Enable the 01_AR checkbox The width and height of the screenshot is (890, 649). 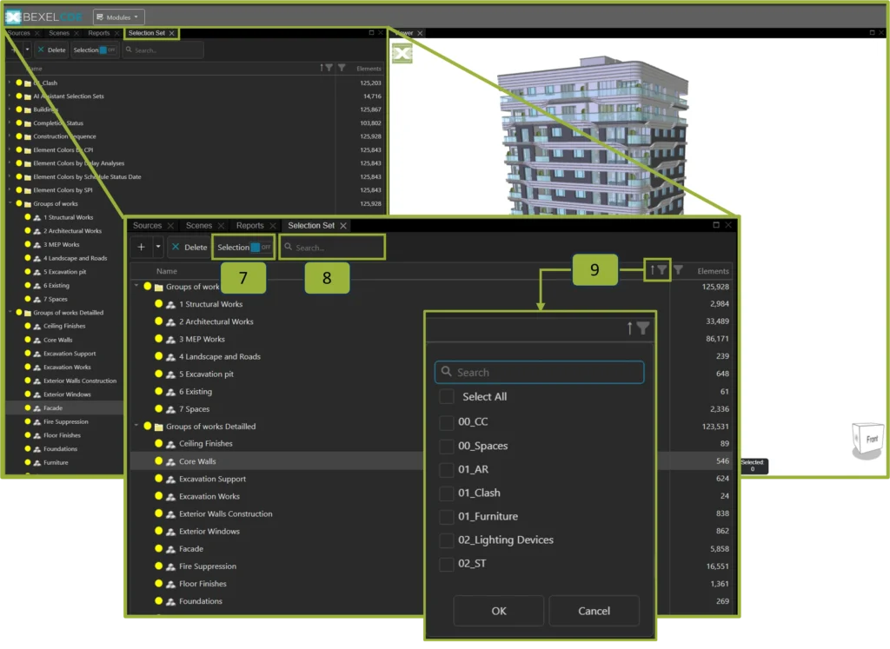pyautogui.click(x=447, y=470)
